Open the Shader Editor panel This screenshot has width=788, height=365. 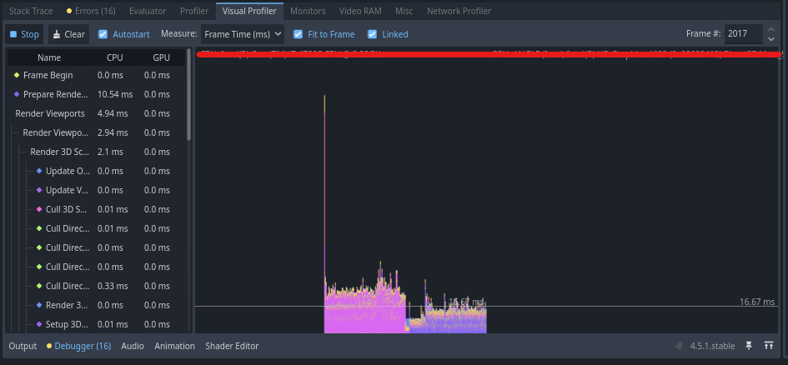click(232, 346)
